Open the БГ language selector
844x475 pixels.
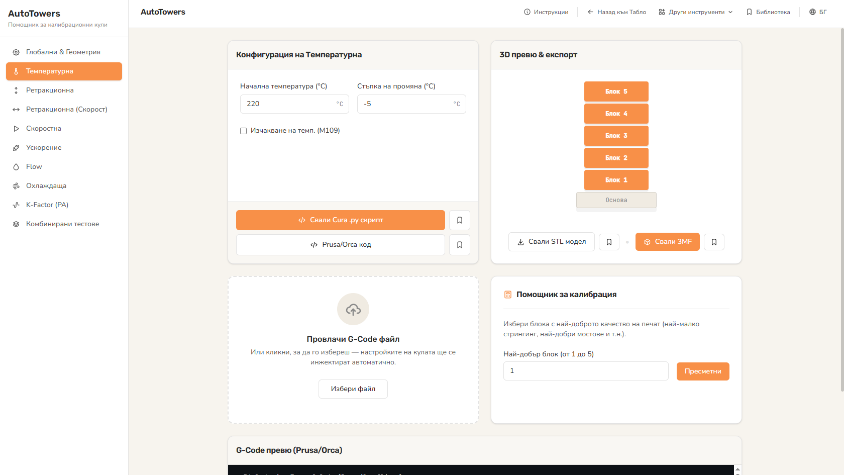[818, 12]
